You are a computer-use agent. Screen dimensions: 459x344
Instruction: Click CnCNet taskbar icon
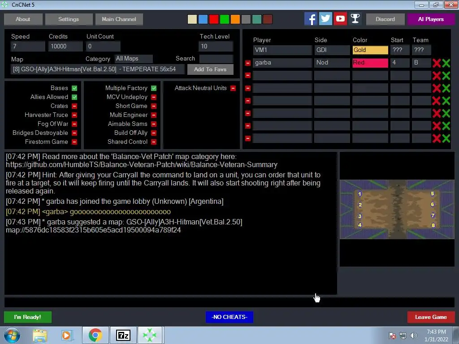click(150, 335)
